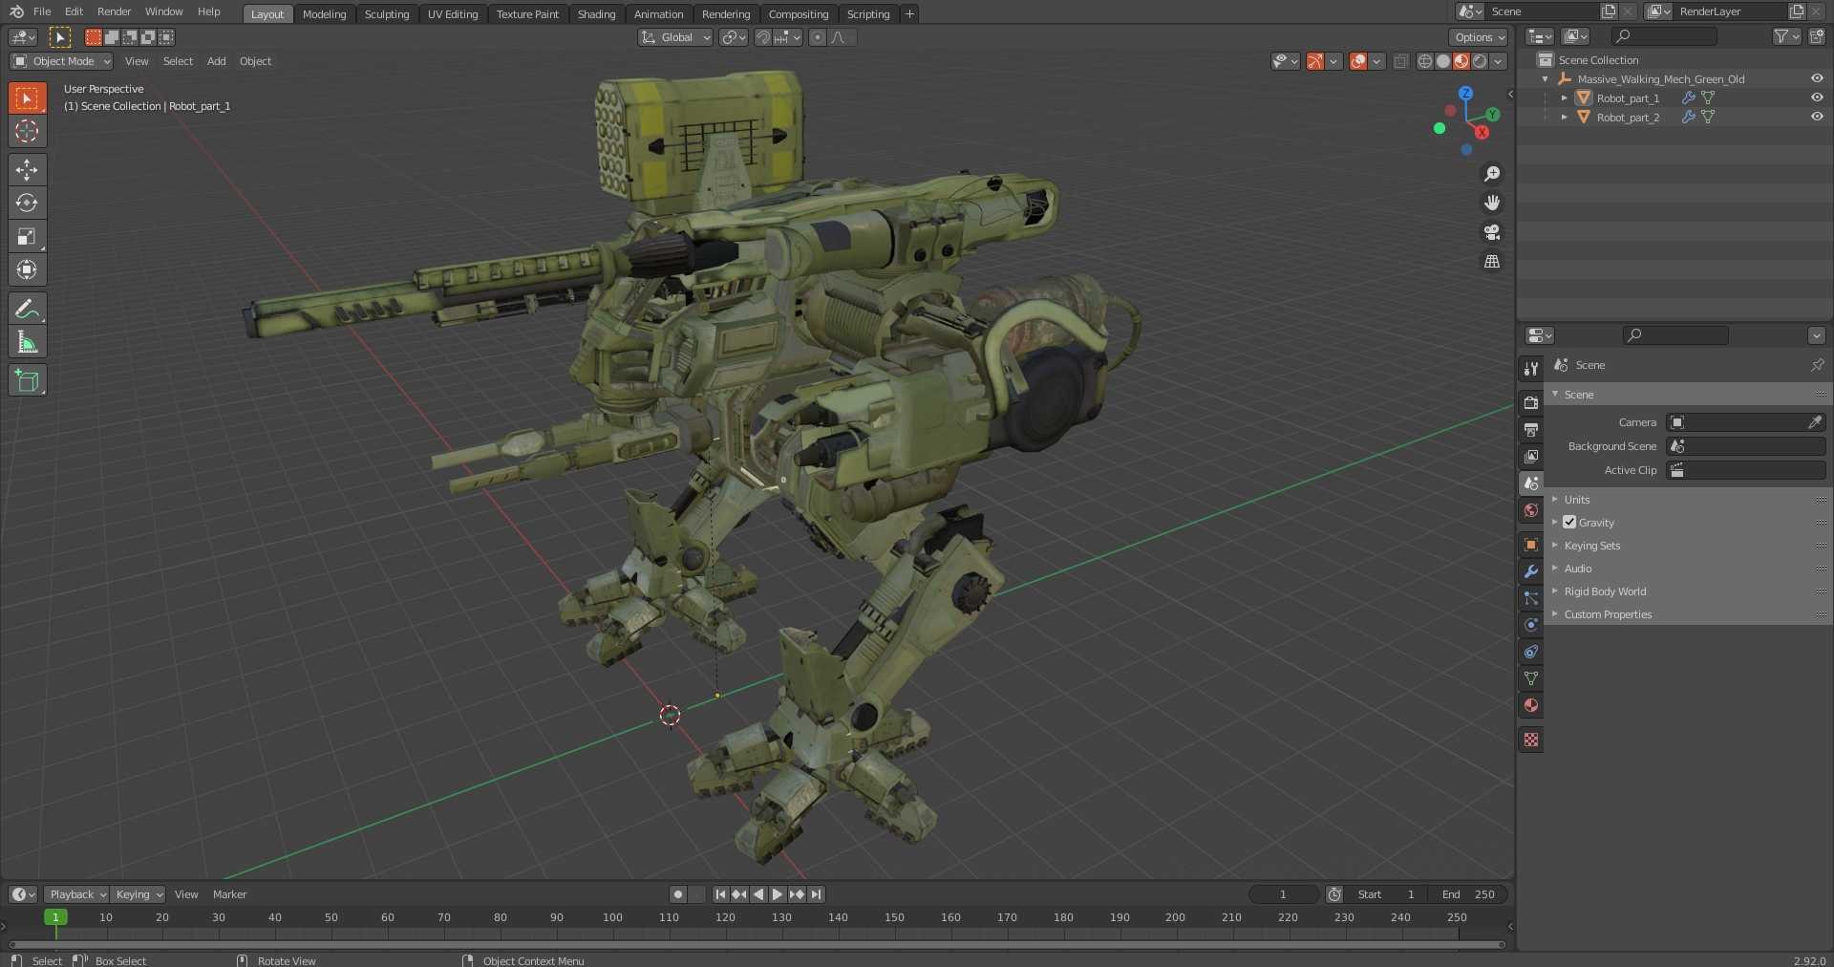Open the Global transform orientation dropdown

(x=675, y=37)
